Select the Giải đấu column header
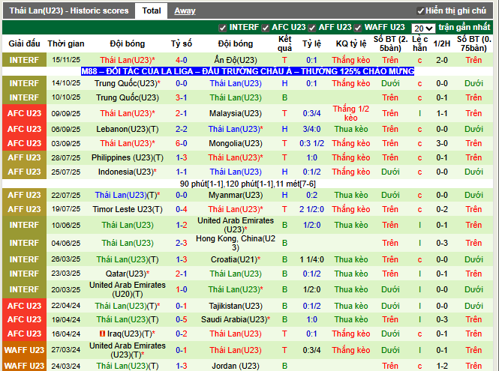This screenshot has height=371, width=499. point(24,43)
